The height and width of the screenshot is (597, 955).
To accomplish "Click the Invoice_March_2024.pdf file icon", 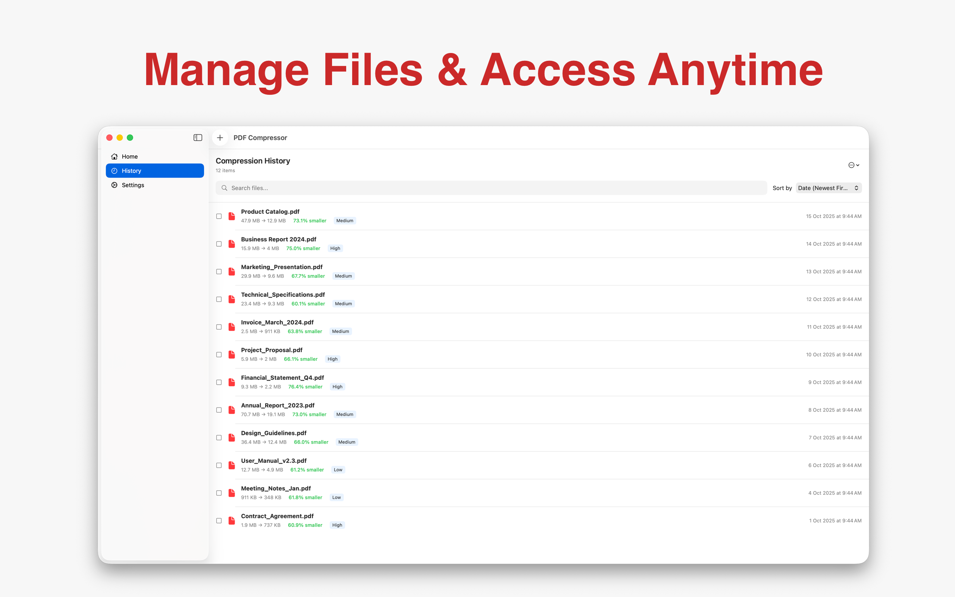I will tap(232, 326).
